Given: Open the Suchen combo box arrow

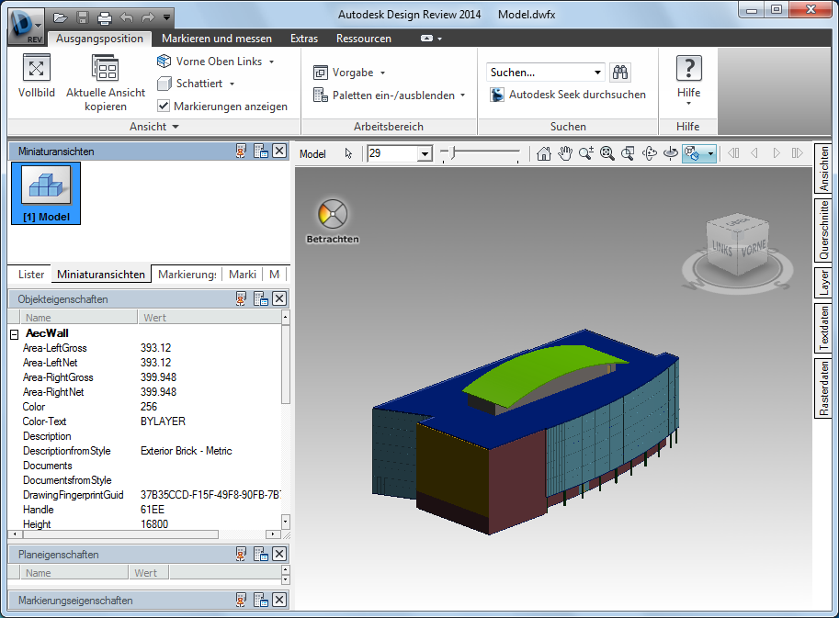Looking at the screenshot, I should point(597,73).
